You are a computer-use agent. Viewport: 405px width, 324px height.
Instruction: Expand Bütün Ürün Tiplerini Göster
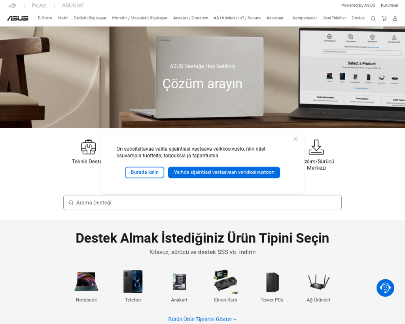202,319
